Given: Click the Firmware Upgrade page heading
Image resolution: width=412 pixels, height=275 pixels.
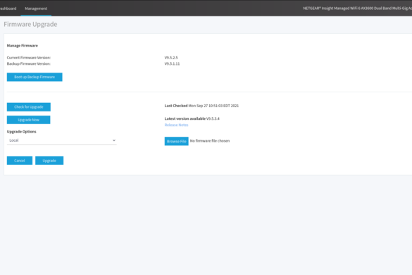Looking at the screenshot, I should click(30, 24).
